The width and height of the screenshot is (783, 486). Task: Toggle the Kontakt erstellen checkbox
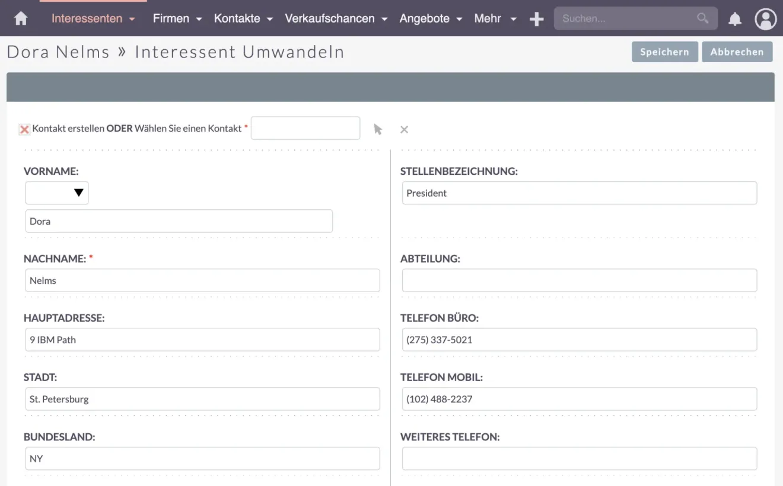24,129
